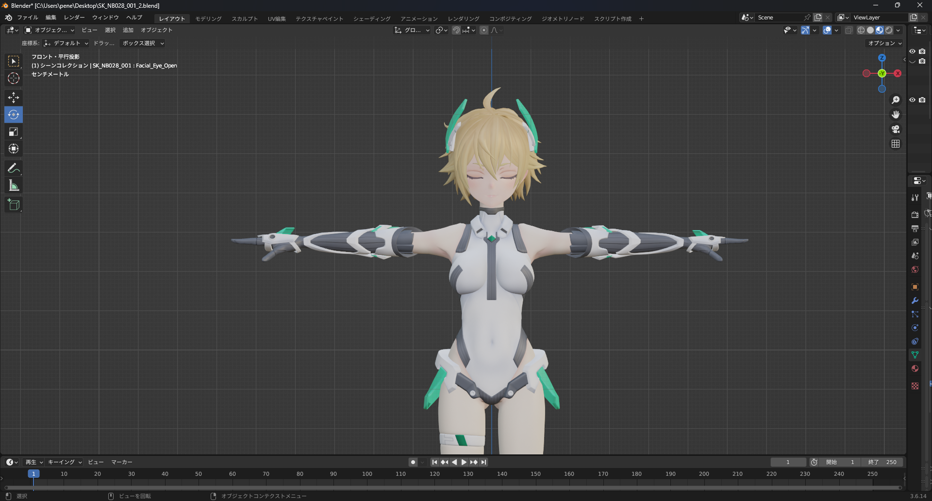Switch to wireframe viewport shading
Screen dimensions: 932x501
(x=861, y=30)
